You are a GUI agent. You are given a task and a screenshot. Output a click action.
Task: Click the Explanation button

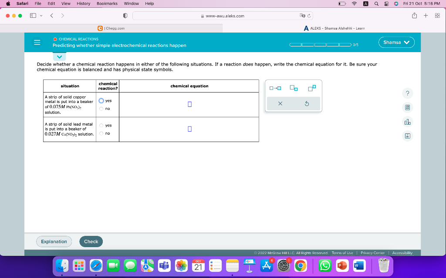[54, 242]
